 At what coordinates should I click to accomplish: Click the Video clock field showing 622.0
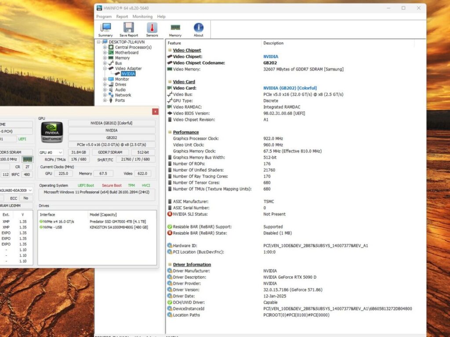pyautogui.click(x=142, y=173)
